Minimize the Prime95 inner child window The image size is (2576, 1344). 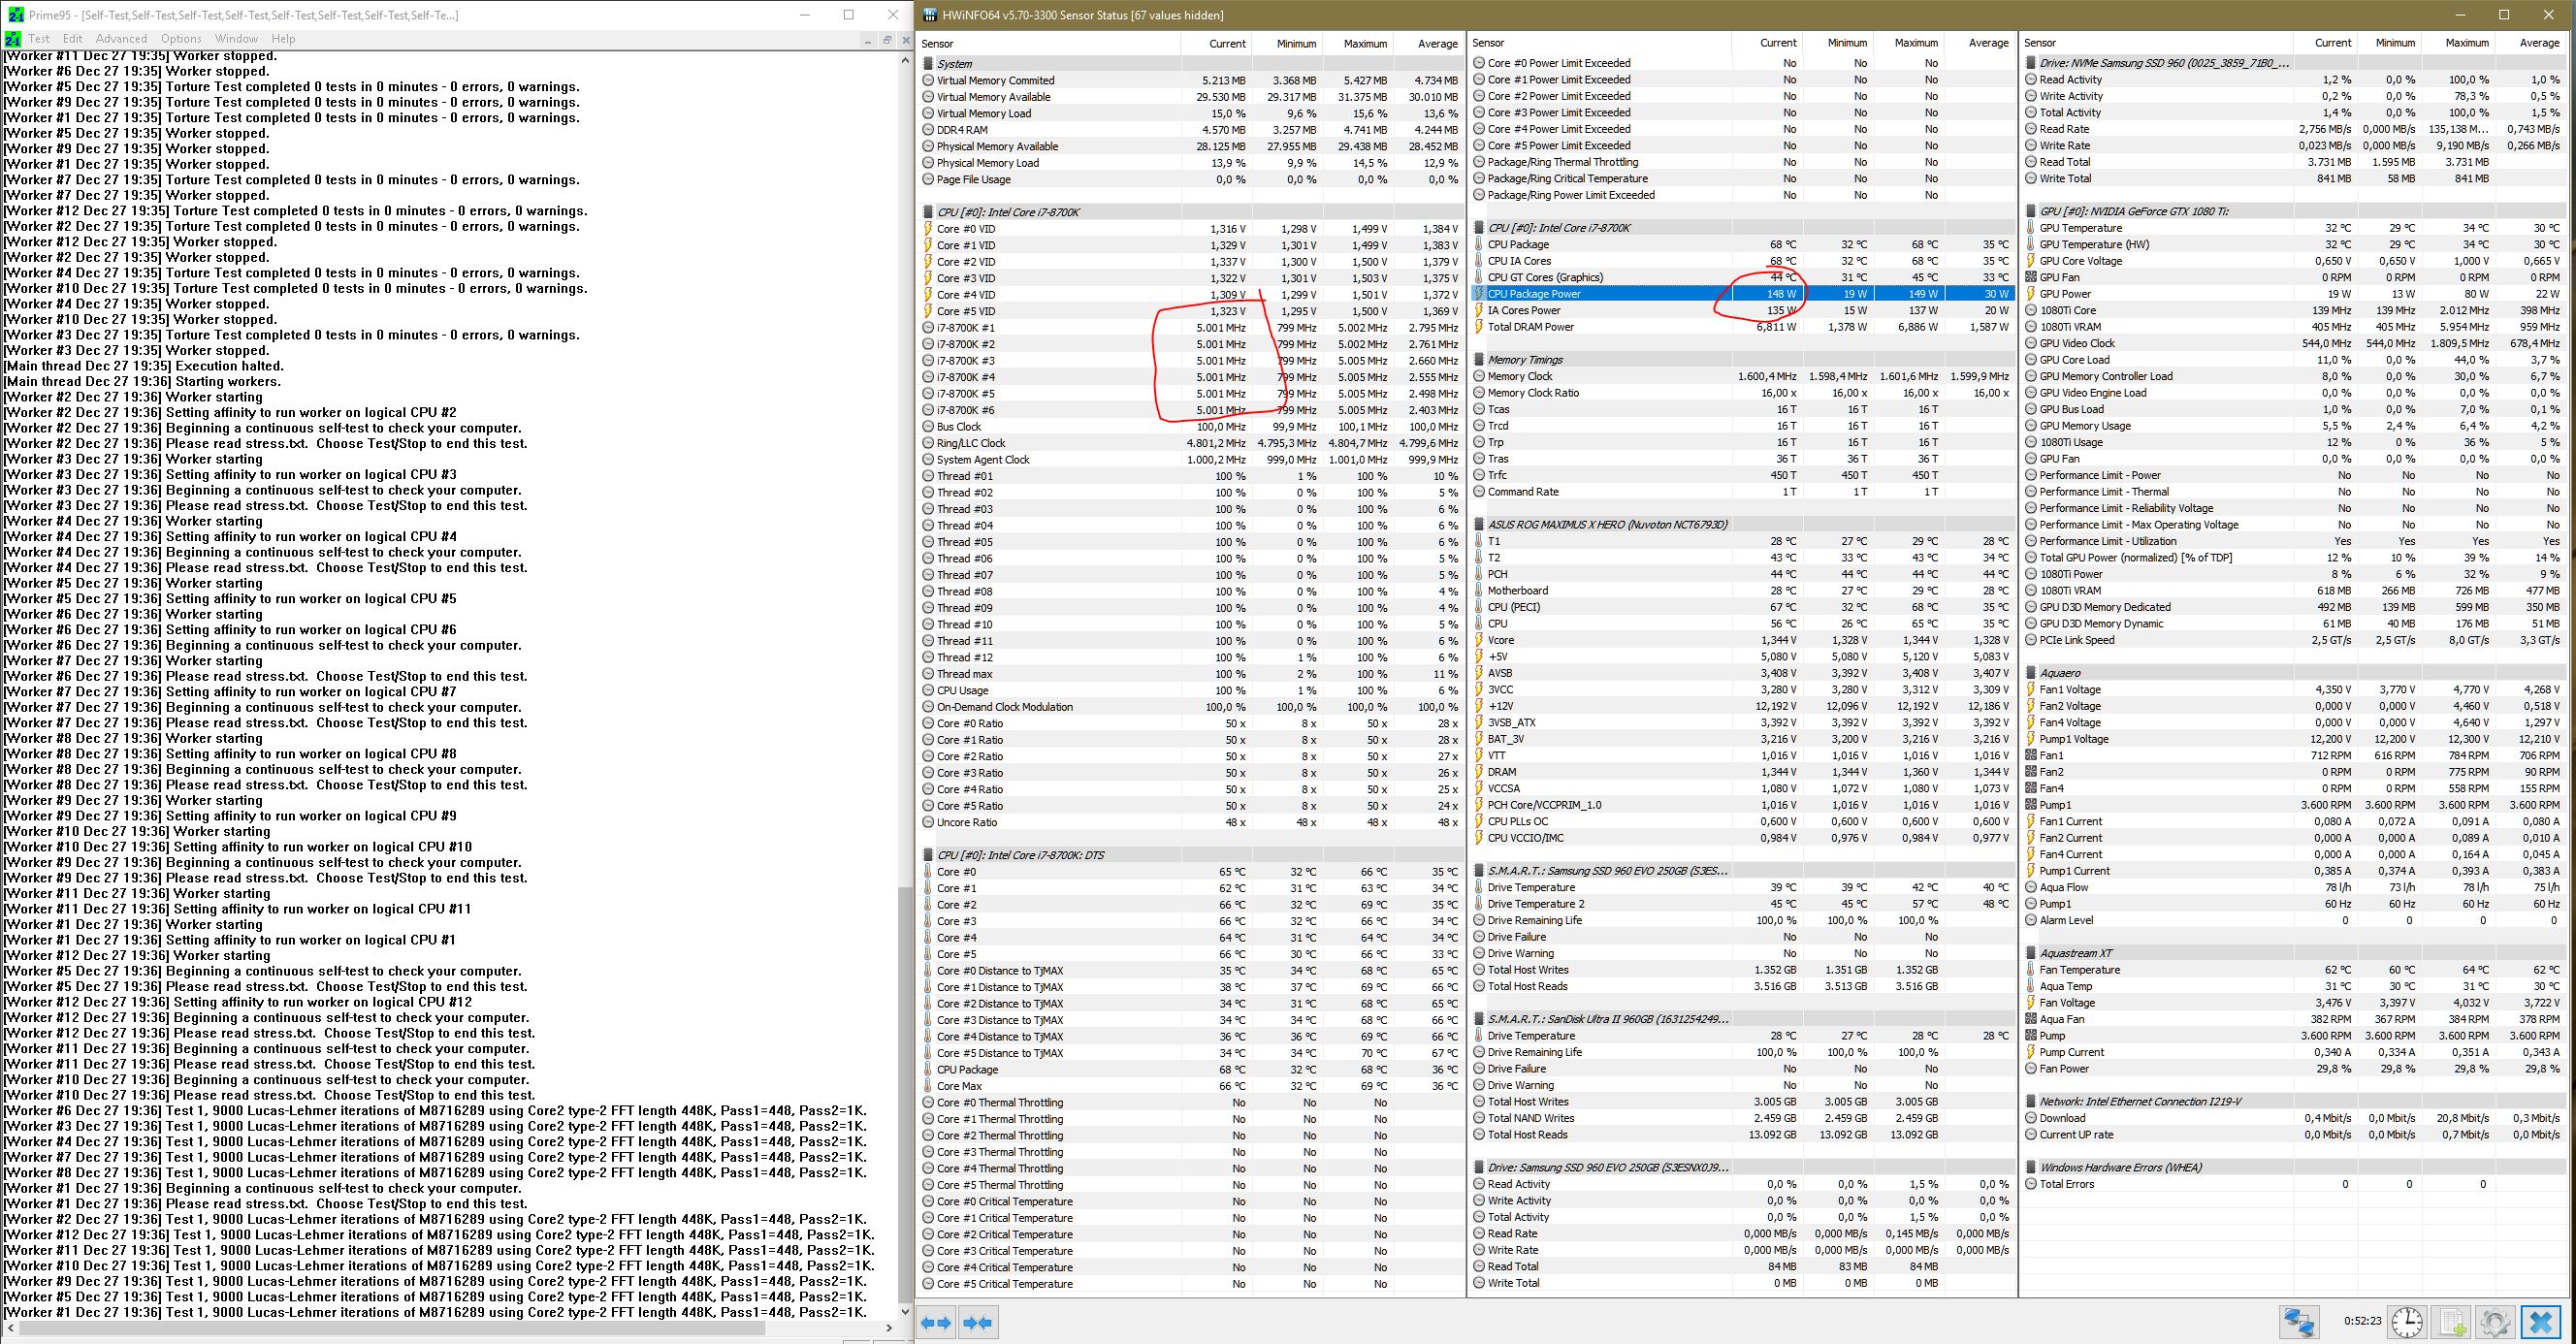868,39
